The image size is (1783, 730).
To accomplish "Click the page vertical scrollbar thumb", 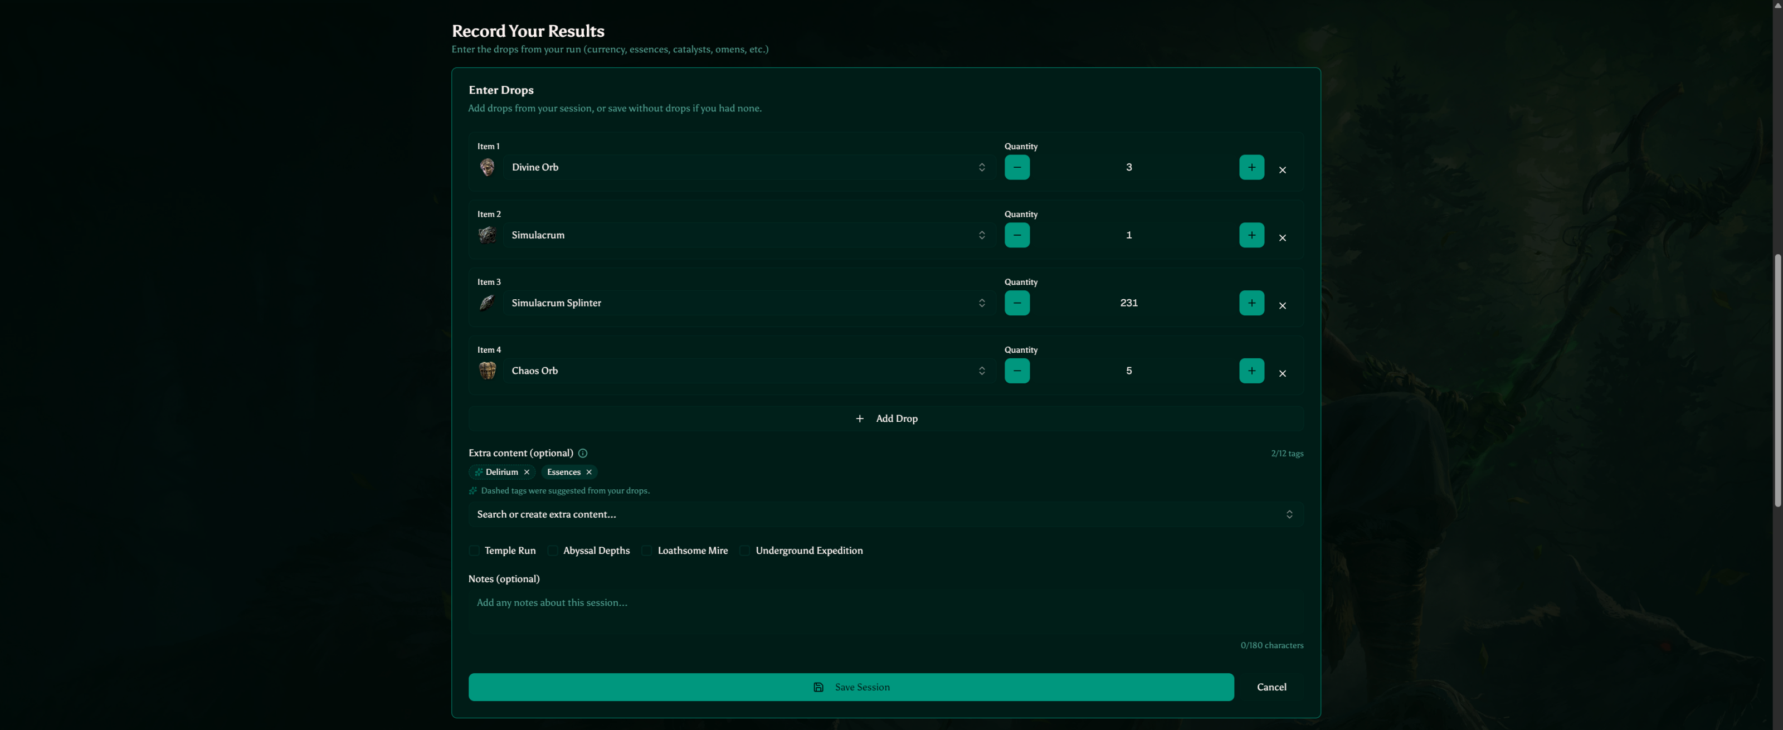I will point(1777,381).
